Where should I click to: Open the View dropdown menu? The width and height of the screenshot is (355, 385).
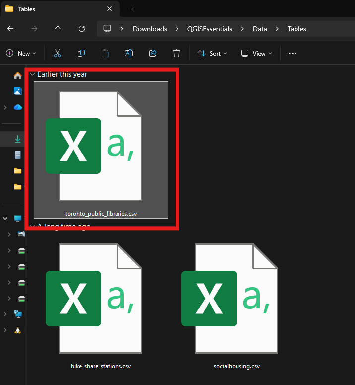click(x=256, y=53)
